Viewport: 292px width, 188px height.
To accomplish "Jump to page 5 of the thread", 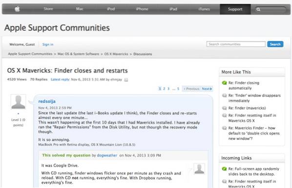I will coord(178,89).
